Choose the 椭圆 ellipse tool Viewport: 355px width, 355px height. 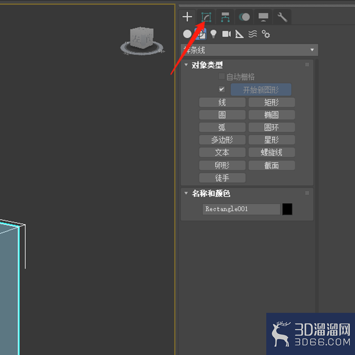[272, 115]
